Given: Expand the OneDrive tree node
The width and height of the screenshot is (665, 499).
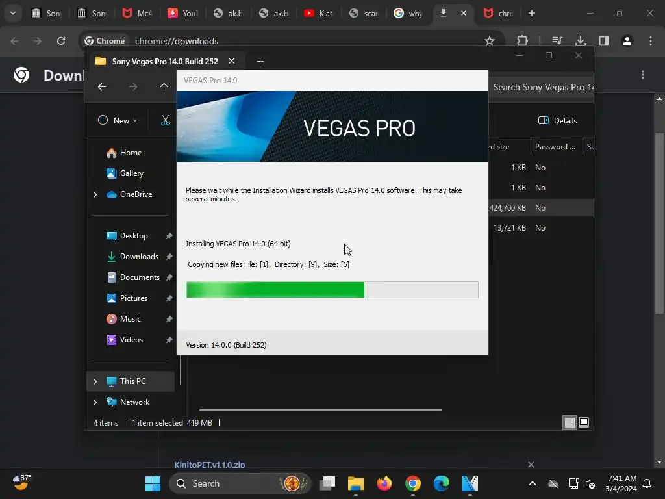Looking at the screenshot, I should [x=95, y=194].
